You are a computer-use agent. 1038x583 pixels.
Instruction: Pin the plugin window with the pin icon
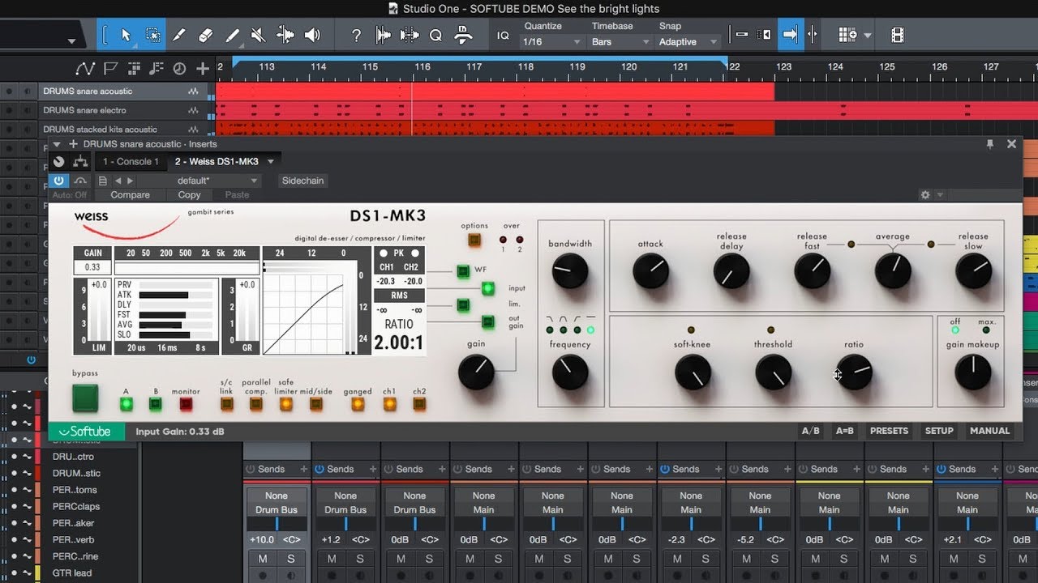[x=990, y=143]
